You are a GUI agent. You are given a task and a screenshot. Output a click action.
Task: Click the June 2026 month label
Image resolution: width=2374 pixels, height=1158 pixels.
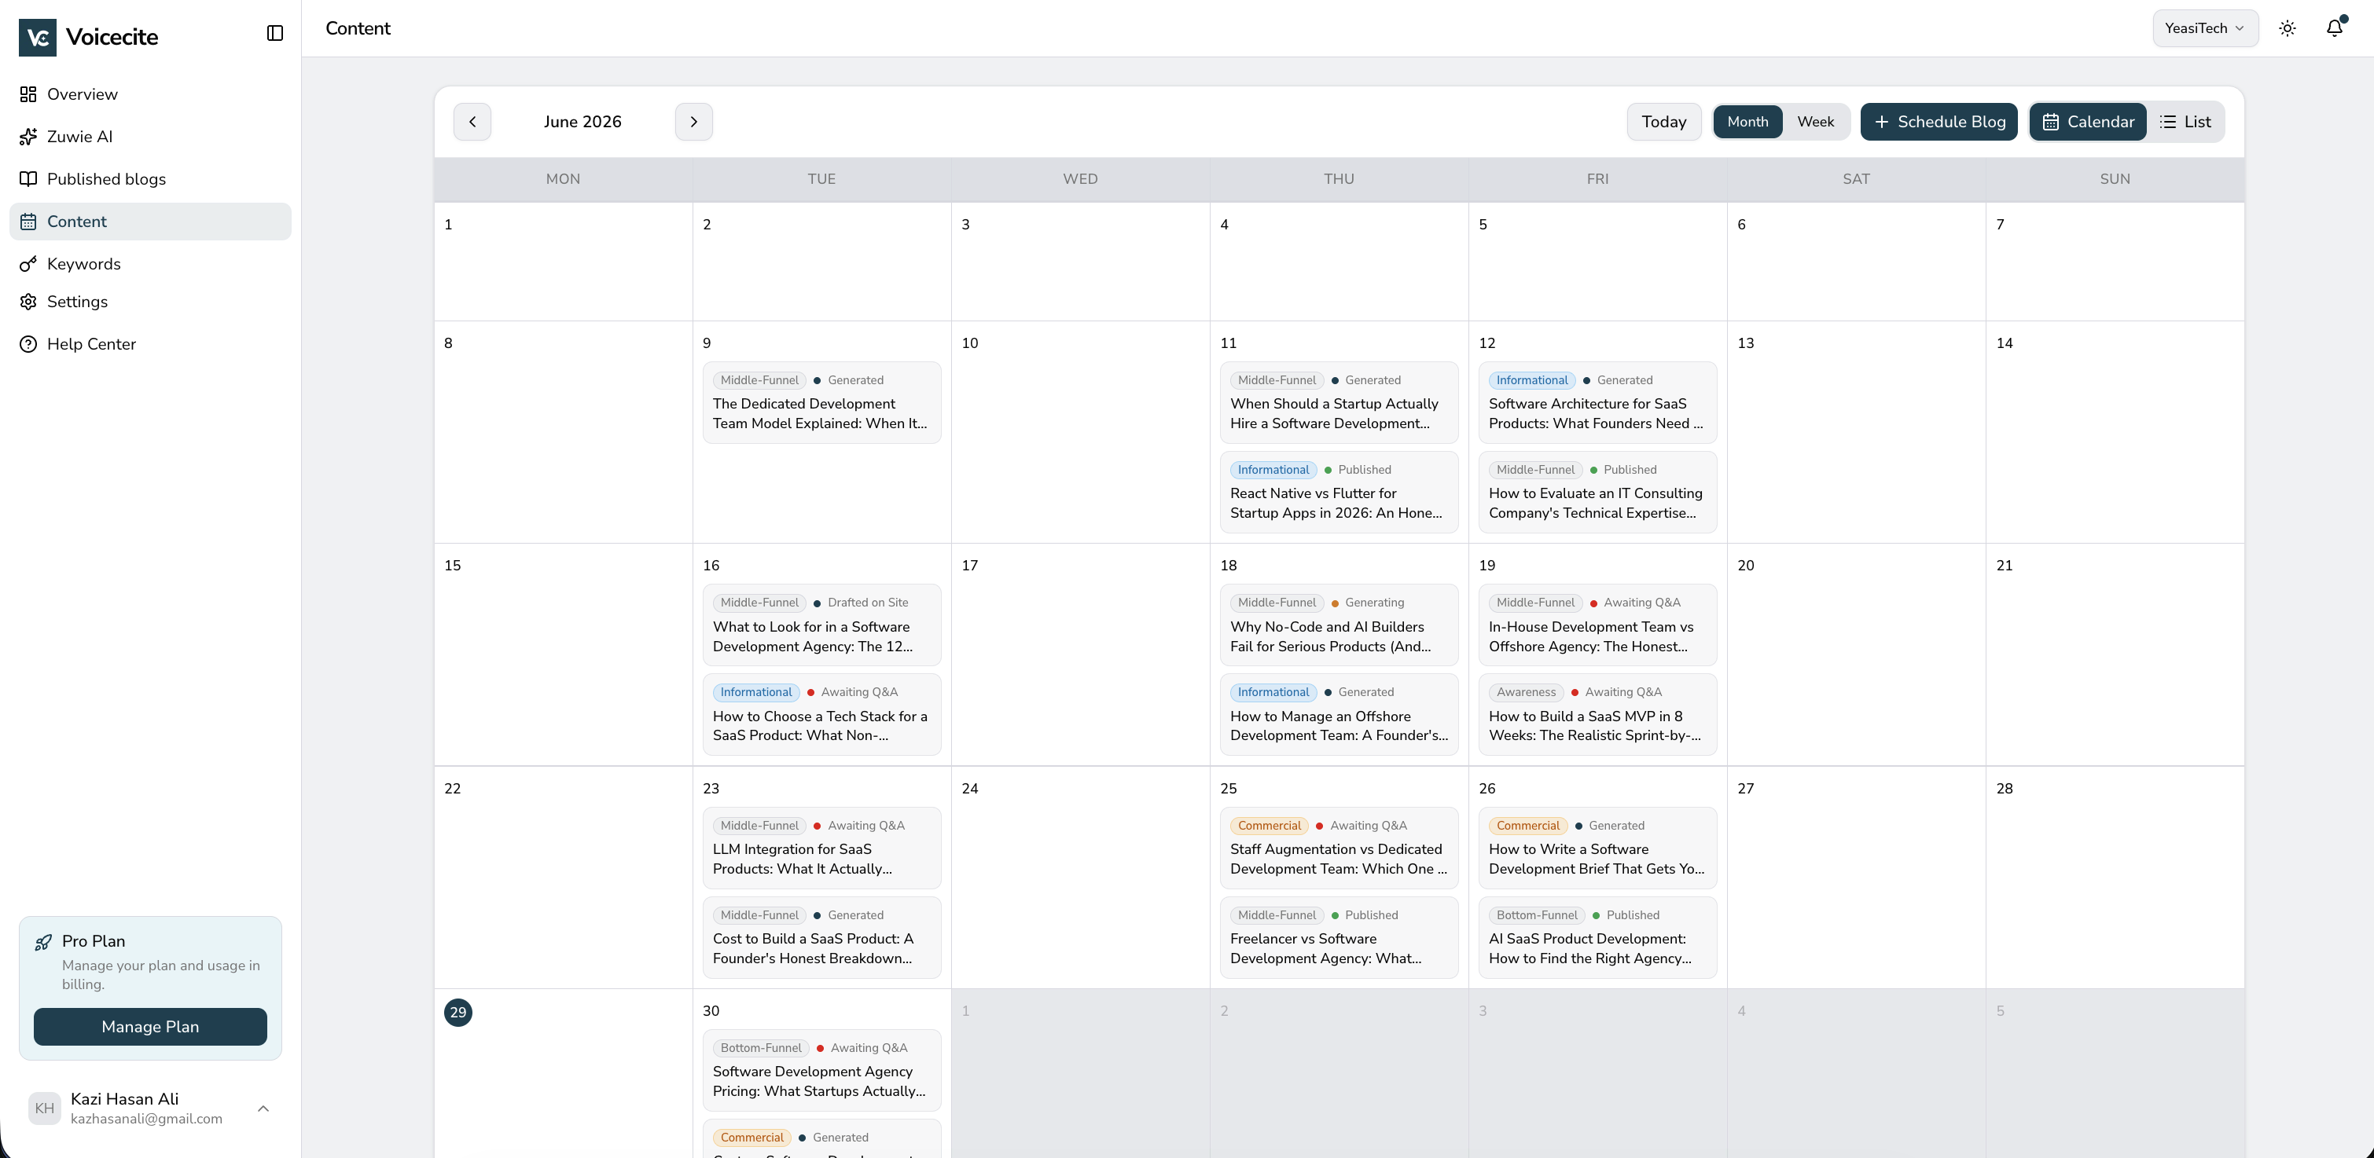click(x=582, y=122)
